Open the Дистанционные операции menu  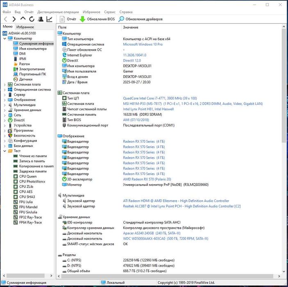[x=58, y=12]
